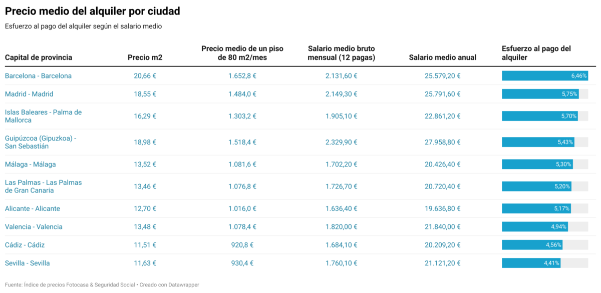Click the Precio m2 column header

pyautogui.click(x=145, y=57)
